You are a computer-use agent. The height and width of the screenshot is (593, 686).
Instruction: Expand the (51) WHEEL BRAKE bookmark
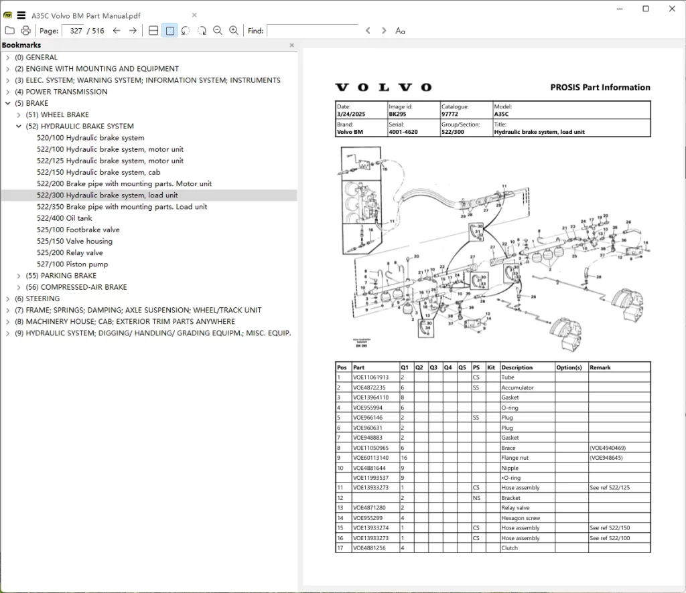19,115
